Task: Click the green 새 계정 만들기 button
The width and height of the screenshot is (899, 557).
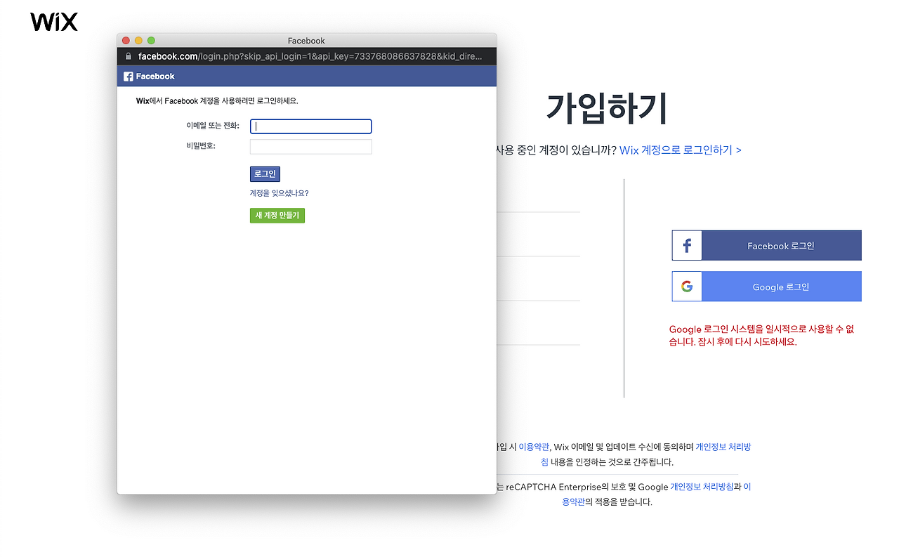Action: click(x=277, y=216)
